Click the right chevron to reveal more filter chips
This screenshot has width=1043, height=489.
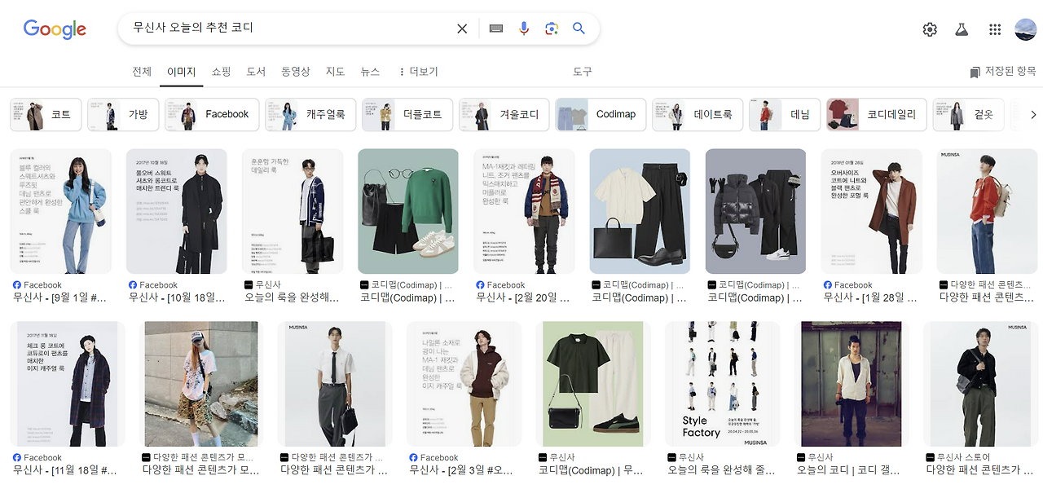[1033, 114]
